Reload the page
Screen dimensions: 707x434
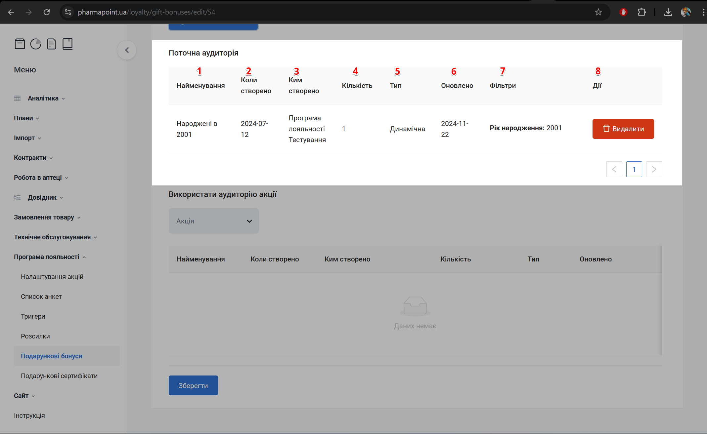[47, 12]
